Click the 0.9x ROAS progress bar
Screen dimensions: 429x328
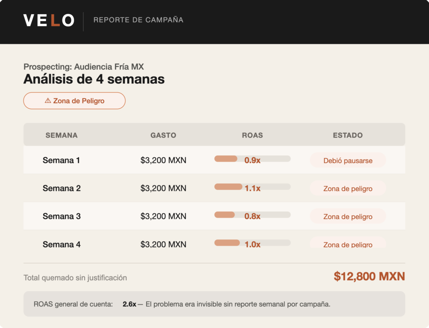pyautogui.click(x=252, y=159)
